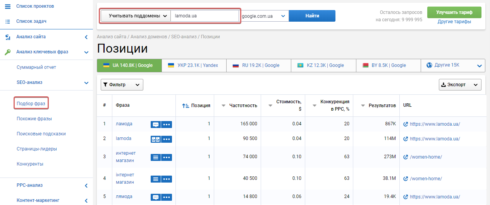This screenshot has width=490, height=205.
Task: Open the three-dots menu for phrase лямода
Action: [x=167, y=197]
